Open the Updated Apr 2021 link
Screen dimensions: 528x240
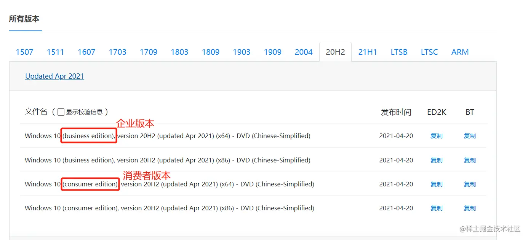54,76
